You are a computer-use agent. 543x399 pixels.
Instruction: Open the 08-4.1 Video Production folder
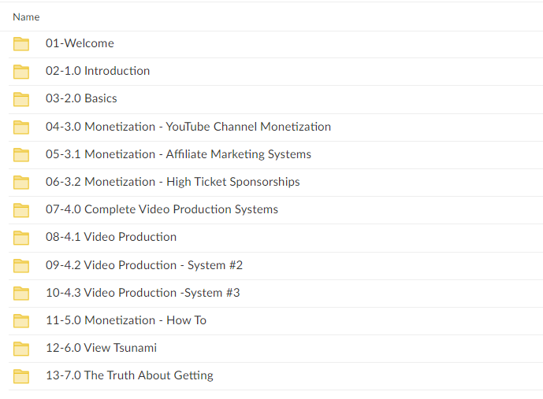(x=111, y=237)
